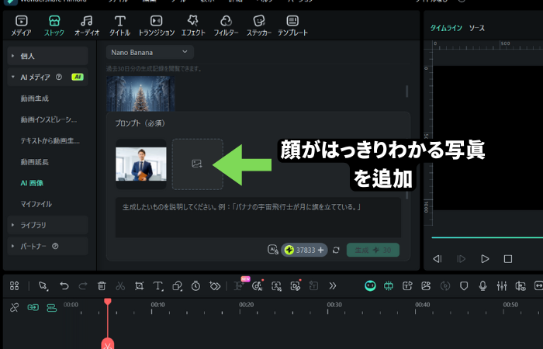Image resolution: width=543 pixels, height=349 pixels.
Task: Open the Nano Banana model dropdown
Action: (x=150, y=52)
